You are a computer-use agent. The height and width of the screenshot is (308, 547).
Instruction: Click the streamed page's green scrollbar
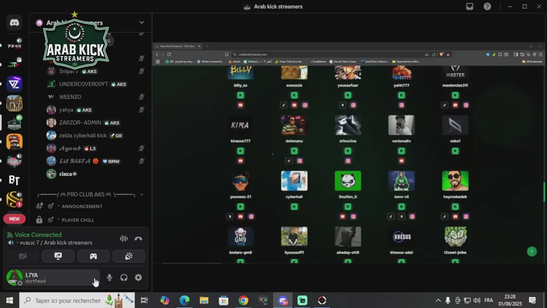544,192
